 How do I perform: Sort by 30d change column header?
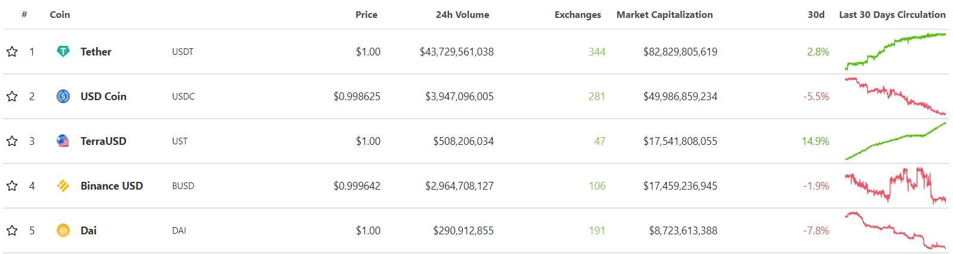pos(816,15)
